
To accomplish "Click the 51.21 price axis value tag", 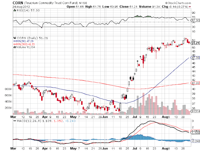I will pos(195,43).
